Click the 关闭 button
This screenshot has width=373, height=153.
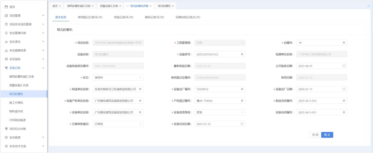[315, 135]
